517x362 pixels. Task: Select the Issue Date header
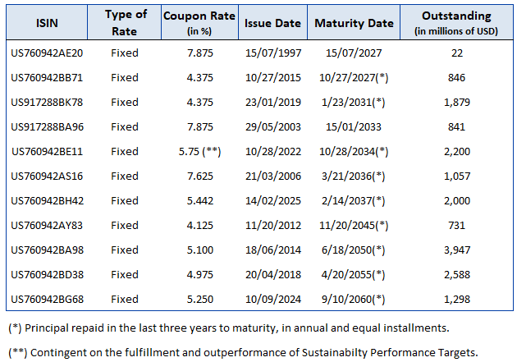(275, 23)
